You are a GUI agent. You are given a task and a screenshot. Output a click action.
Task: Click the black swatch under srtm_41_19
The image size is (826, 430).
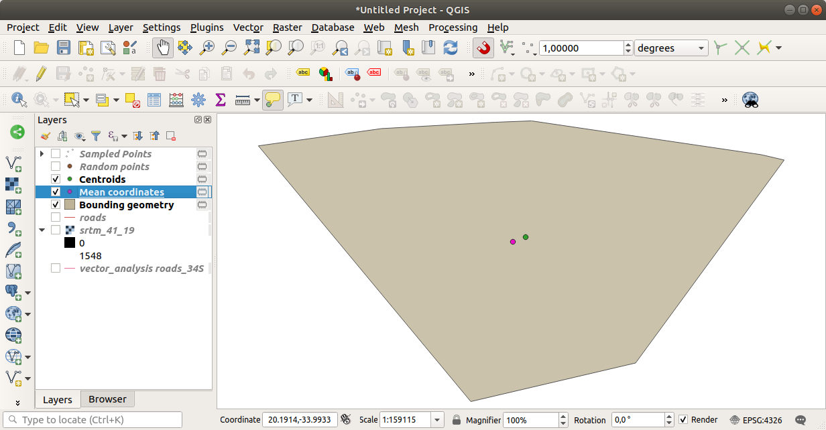click(x=70, y=242)
